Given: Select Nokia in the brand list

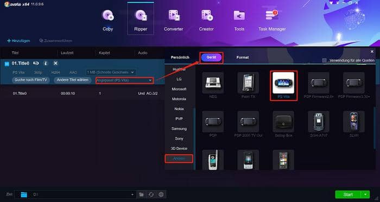Looking at the screenshot, I should pyautogui.click(x=179, y=109).
